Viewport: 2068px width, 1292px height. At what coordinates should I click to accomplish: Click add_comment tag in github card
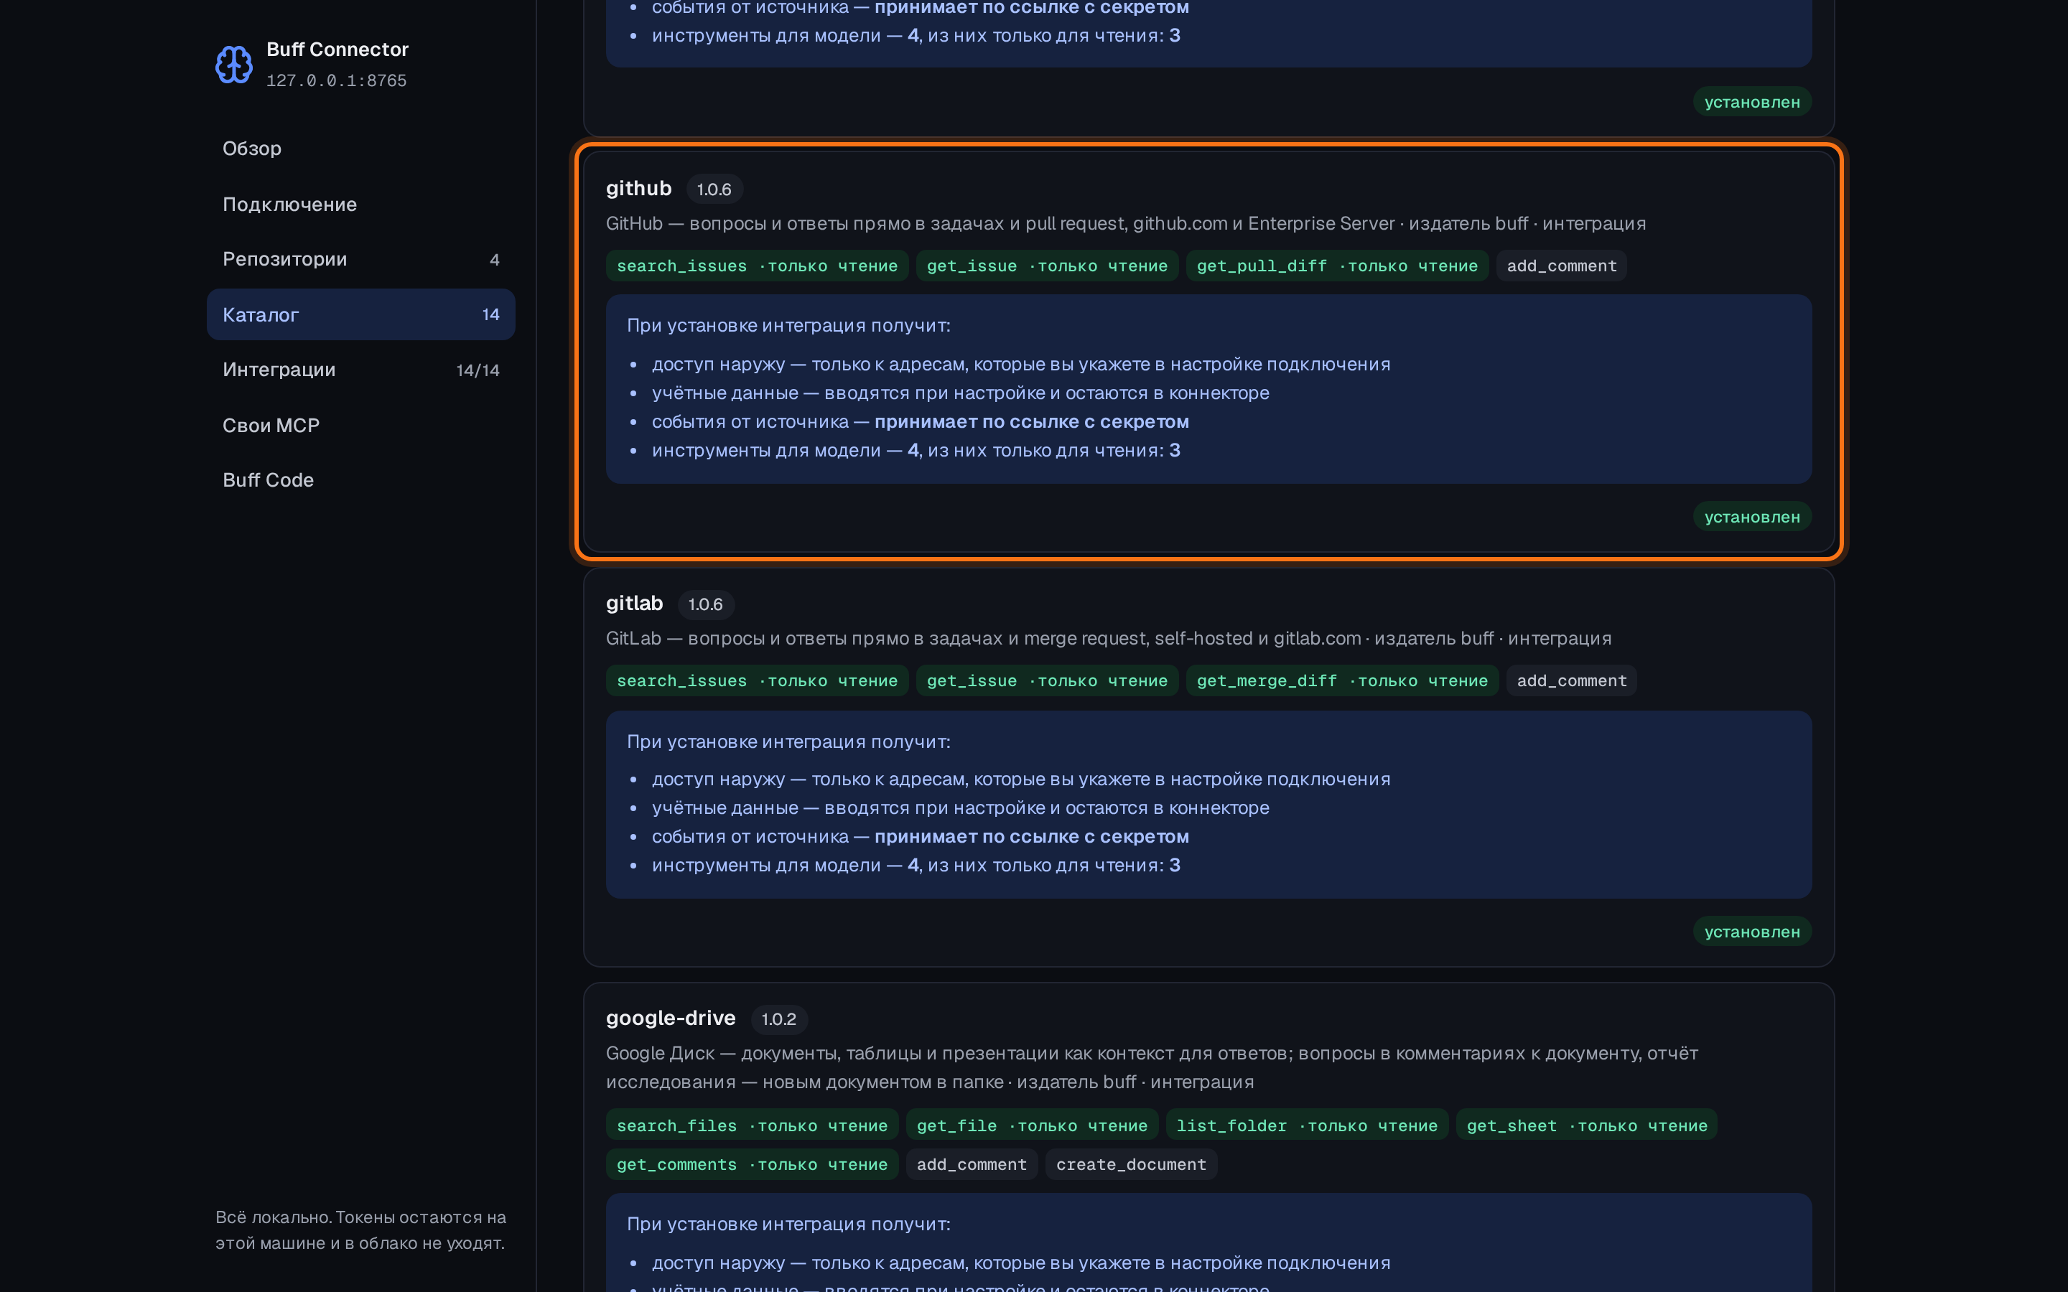point(1561,266)
